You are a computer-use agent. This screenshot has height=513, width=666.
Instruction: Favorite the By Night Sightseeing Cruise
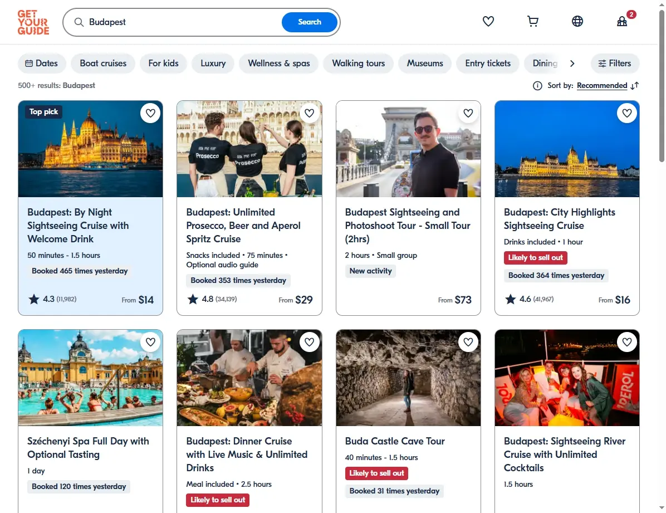[x=150, y=113]
